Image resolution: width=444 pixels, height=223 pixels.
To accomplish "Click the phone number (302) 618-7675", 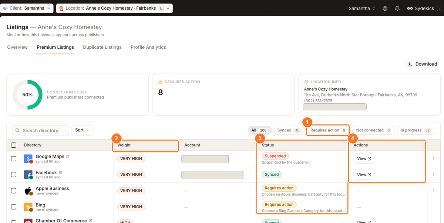I will tap(318, 101).
